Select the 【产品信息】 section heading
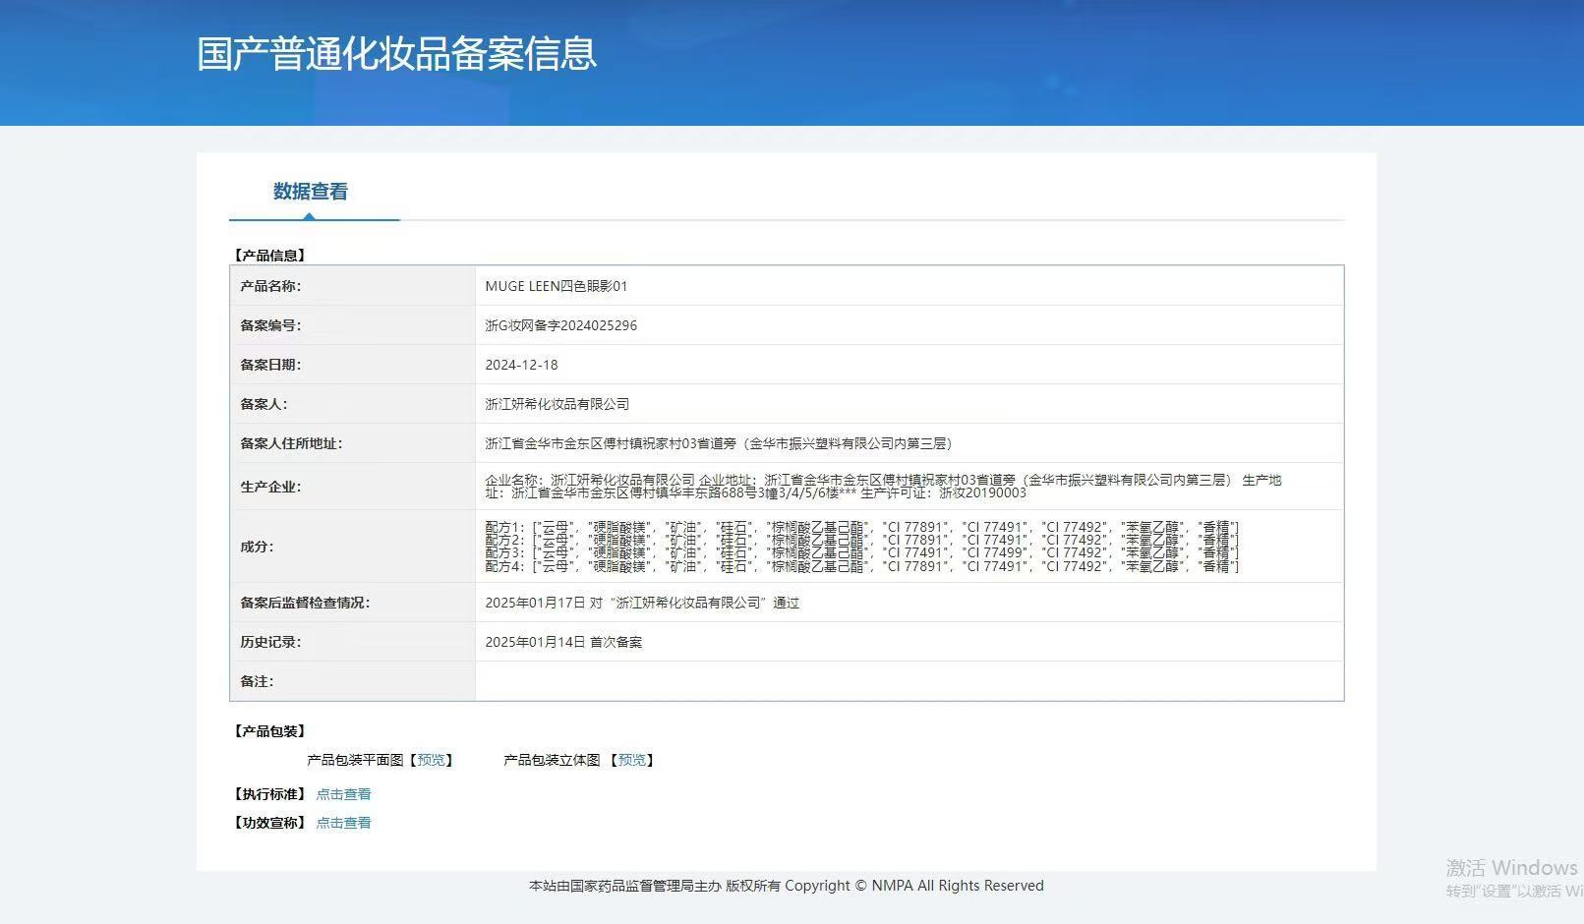1584x924 pixels. (x=269, y=256)
